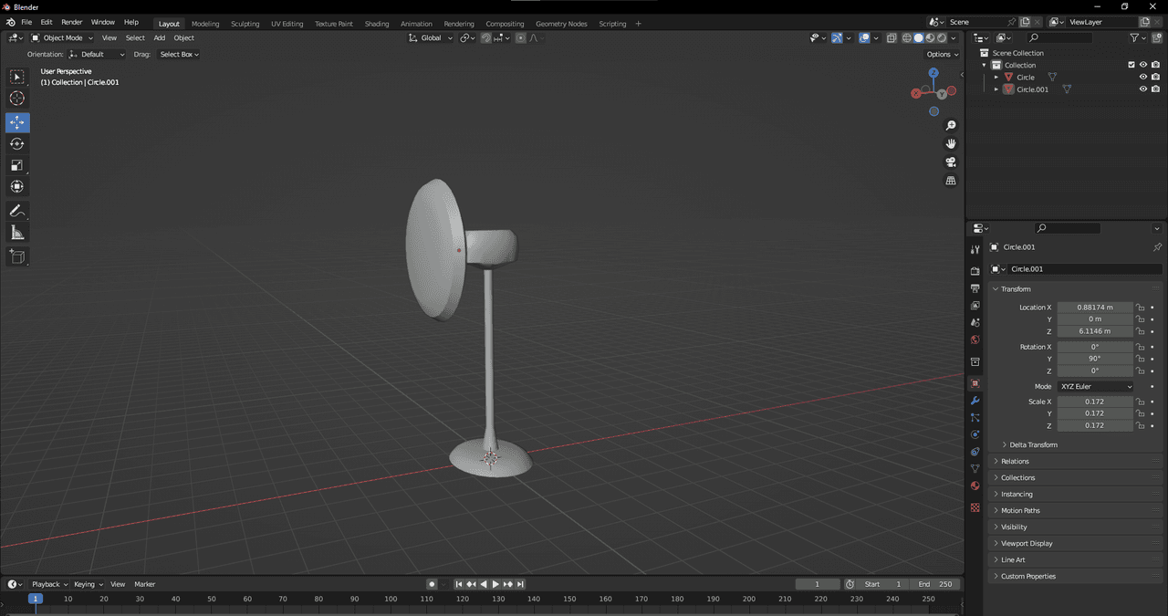Switch to orthographic grid view icon

click(x=950, y=181)
